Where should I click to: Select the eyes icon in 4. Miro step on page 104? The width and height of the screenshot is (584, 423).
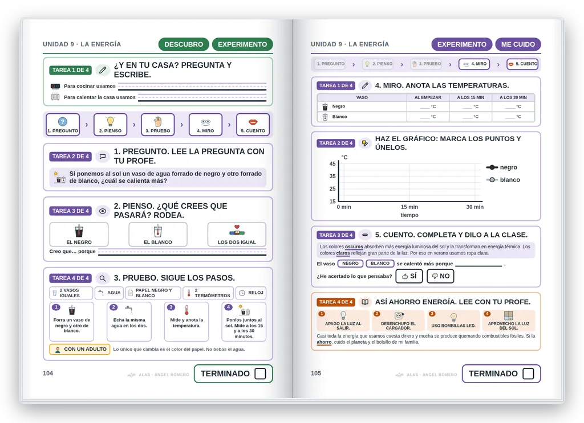coord(205,122)
